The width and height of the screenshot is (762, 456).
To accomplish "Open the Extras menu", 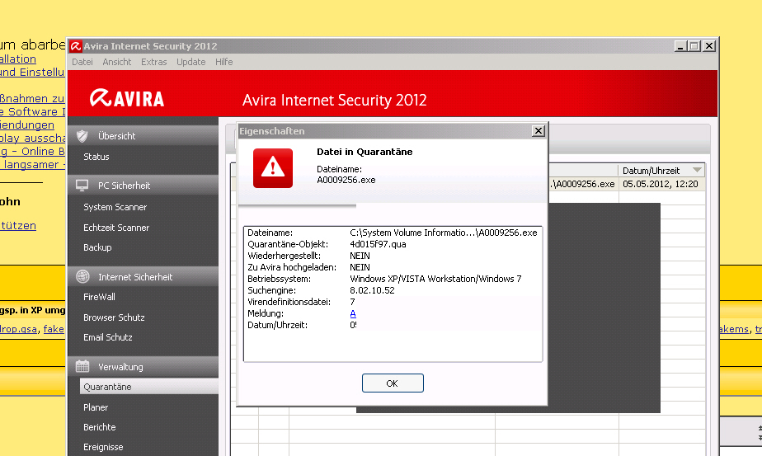I will [153, 62].
